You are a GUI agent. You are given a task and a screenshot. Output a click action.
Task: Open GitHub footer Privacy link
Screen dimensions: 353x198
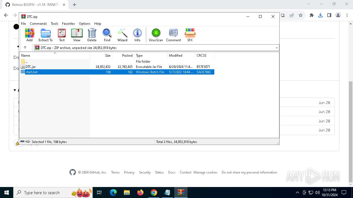pyautogui.click(x=129, y=172)
